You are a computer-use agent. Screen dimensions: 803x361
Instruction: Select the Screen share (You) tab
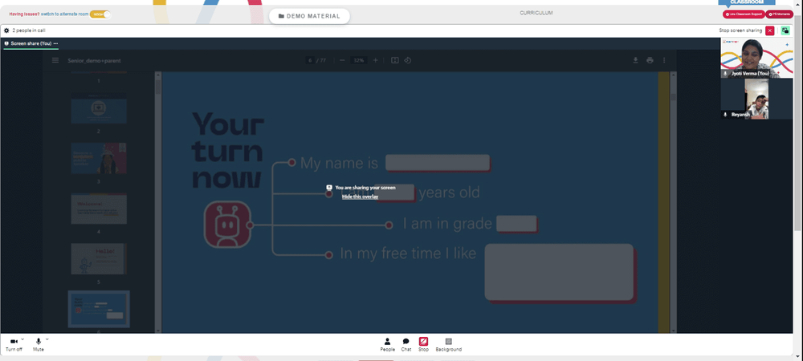[31, 43]
